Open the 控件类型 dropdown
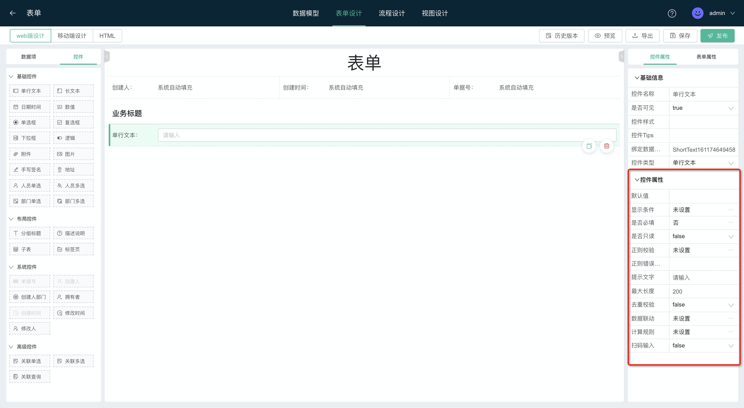744x408 pixels. coord(704,163)
